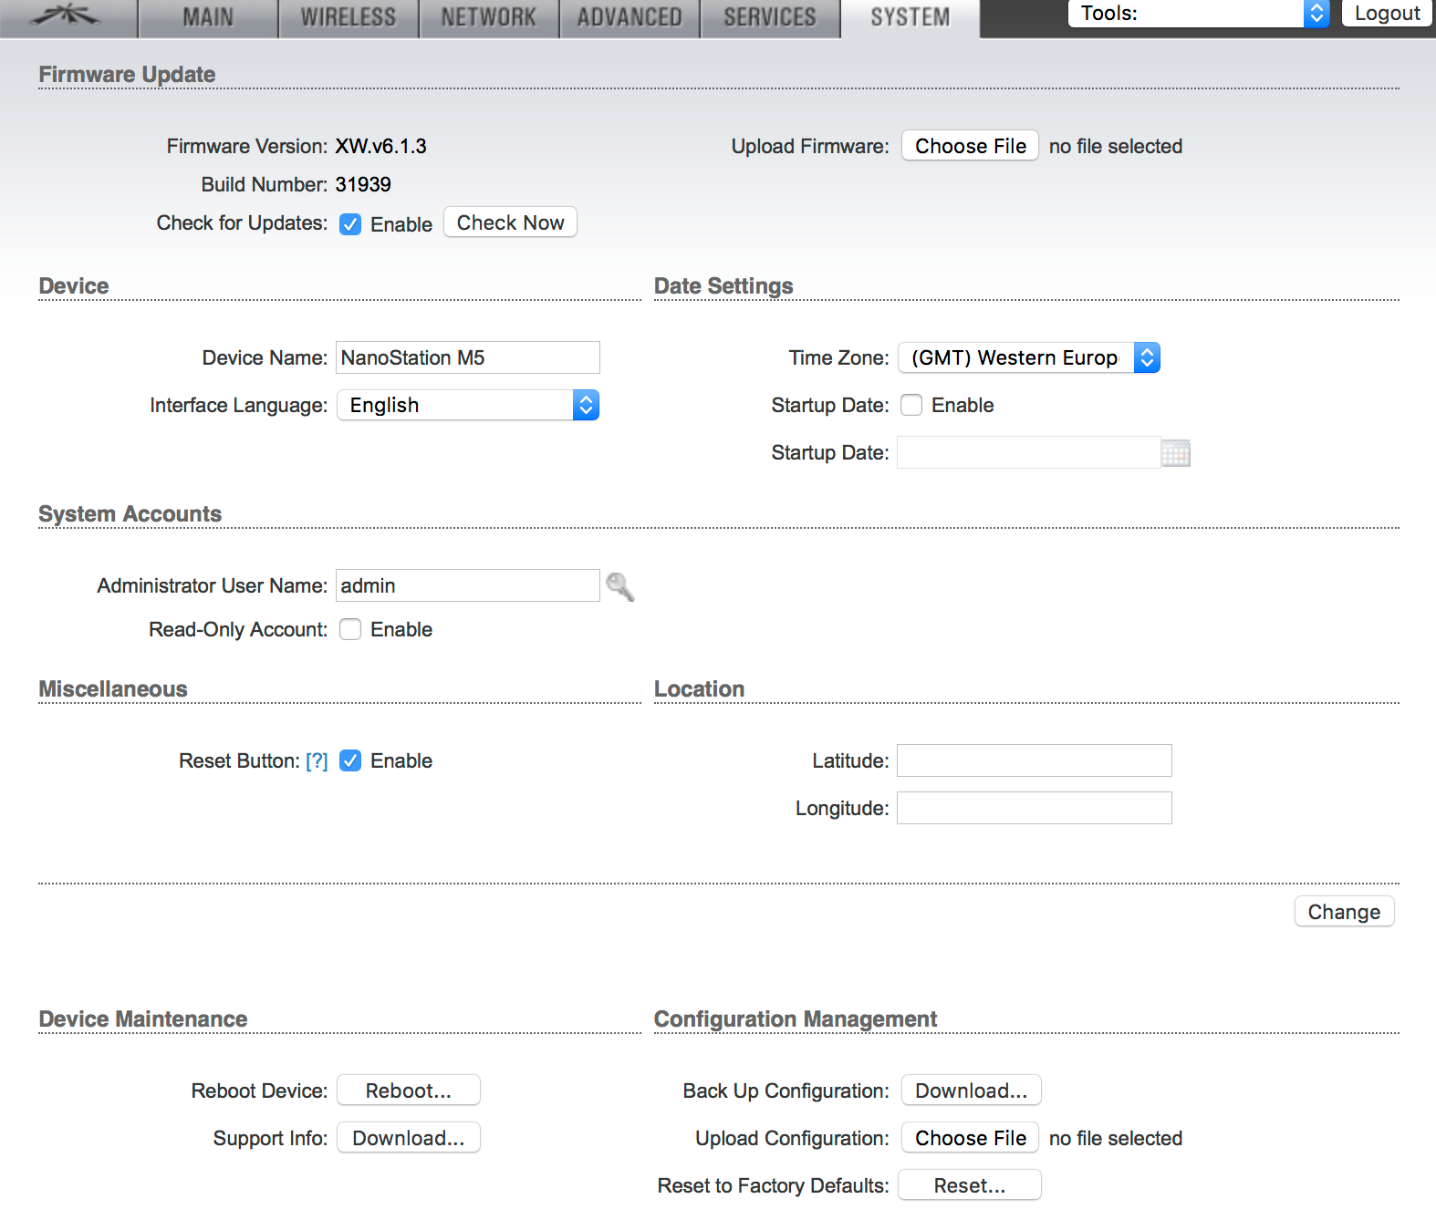
Task: Download the Support Info file
Action: [x=409, y=1138]
